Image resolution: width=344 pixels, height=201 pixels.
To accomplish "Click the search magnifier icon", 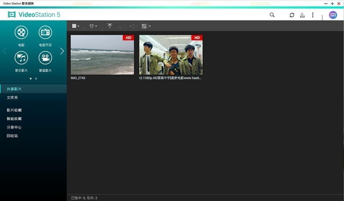I will 272,15.
